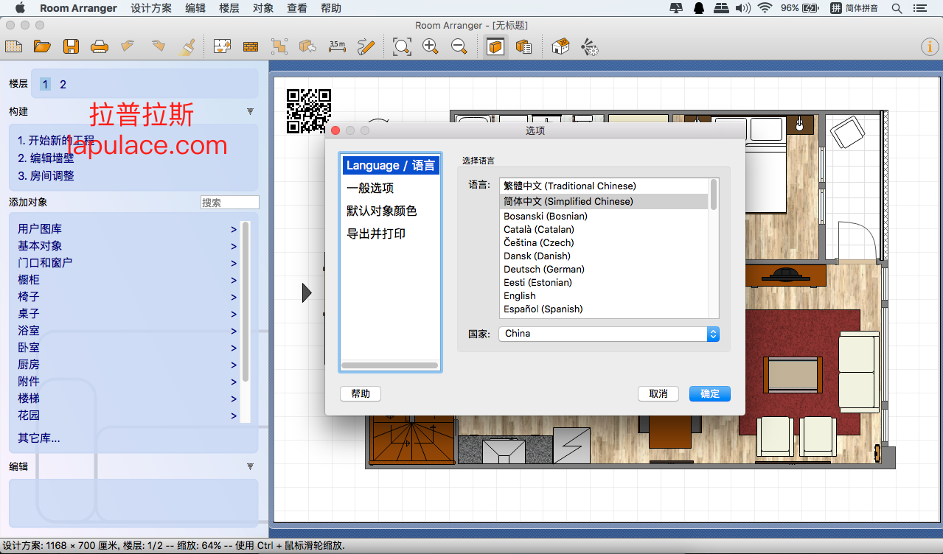Click the 取消 button
943x554 pixels.
(658, 393)
